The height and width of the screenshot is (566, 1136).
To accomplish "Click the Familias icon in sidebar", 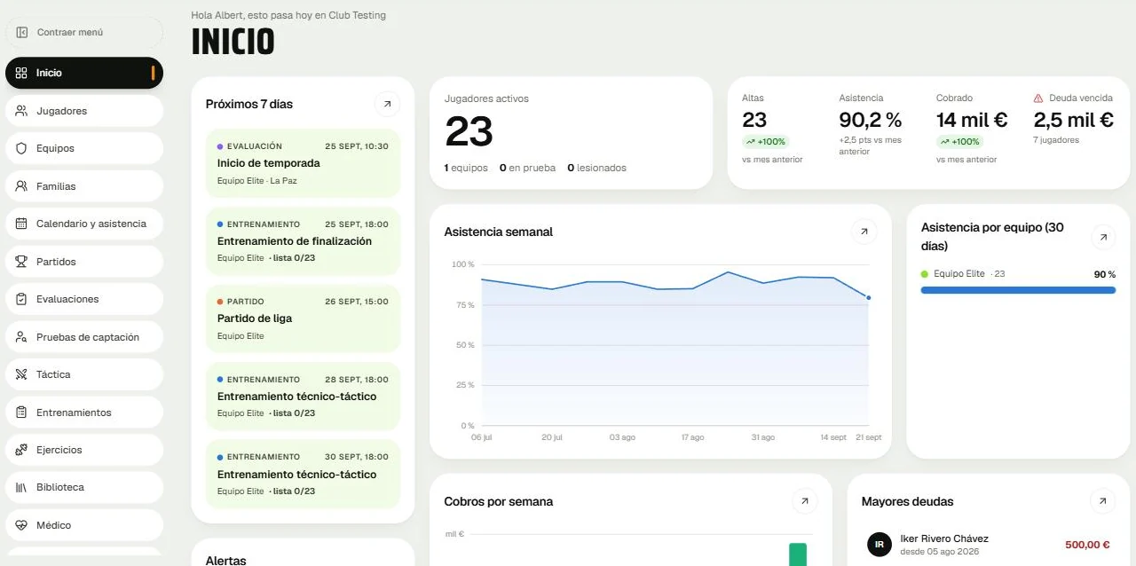I will click(21, 186).
